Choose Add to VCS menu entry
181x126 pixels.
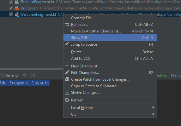(x=110, y=59)
